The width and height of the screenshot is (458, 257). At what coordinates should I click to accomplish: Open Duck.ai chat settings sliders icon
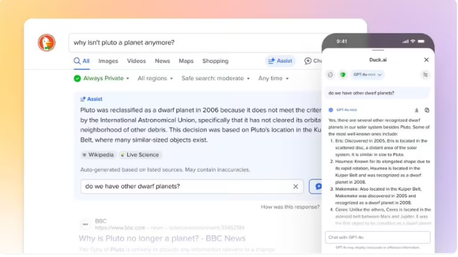click(425, 74)
